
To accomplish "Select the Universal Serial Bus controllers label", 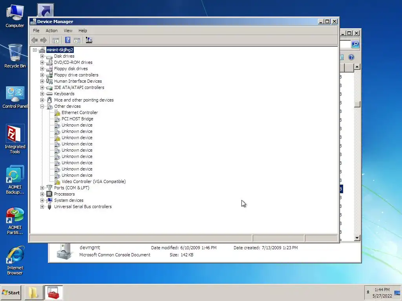I will coord(83,207).
